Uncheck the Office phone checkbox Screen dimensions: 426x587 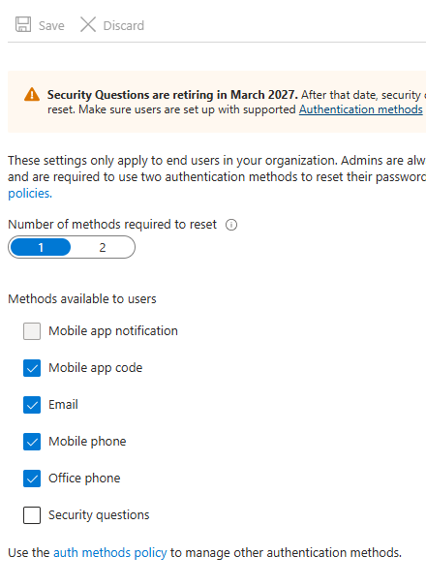click(32, 479)
